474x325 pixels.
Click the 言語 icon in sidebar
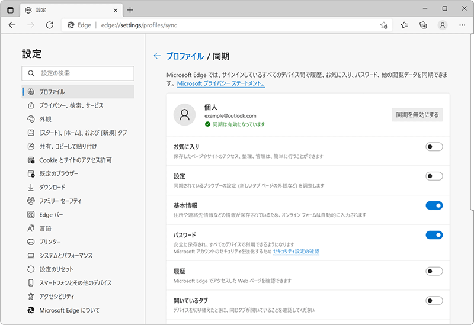coord(31,228)
